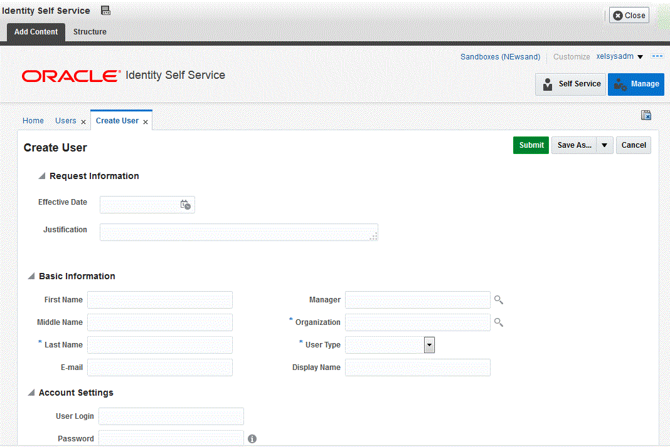Viewport: 670px width, 447px height.
Task: Click the Customize link
Action: (572, 57)
